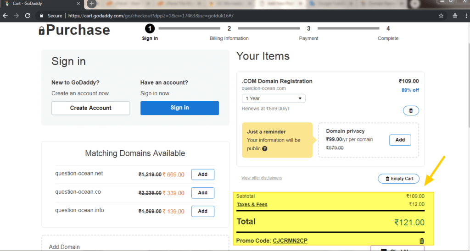
Task: Click the ₹ 139.00 sale price
Action: (x=173, y=212)
